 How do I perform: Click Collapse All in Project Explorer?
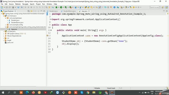coord(29,11)
